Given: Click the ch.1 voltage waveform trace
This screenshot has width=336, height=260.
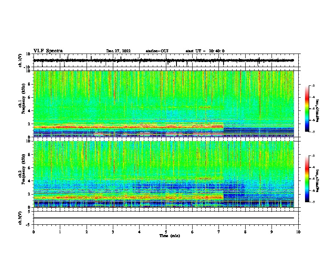Looking at the screenshot, I should [x=163, y=60].
